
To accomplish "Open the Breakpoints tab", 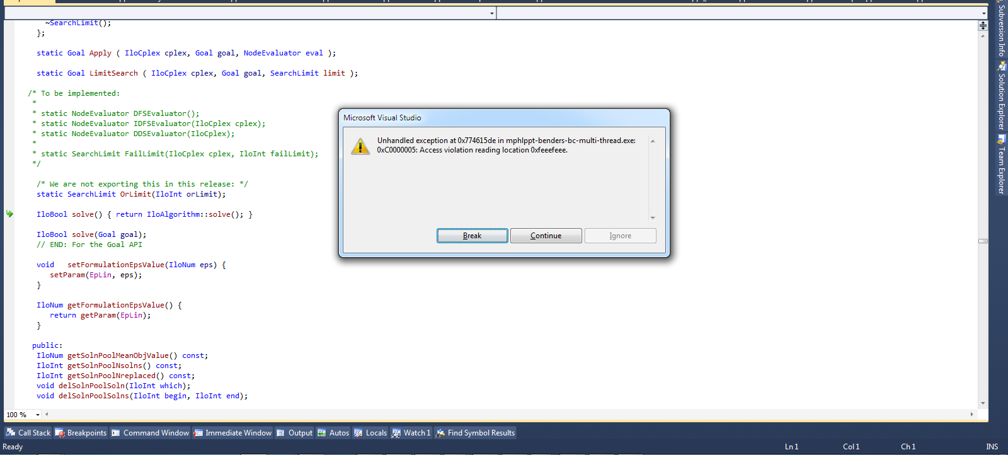I will [81, 433].
